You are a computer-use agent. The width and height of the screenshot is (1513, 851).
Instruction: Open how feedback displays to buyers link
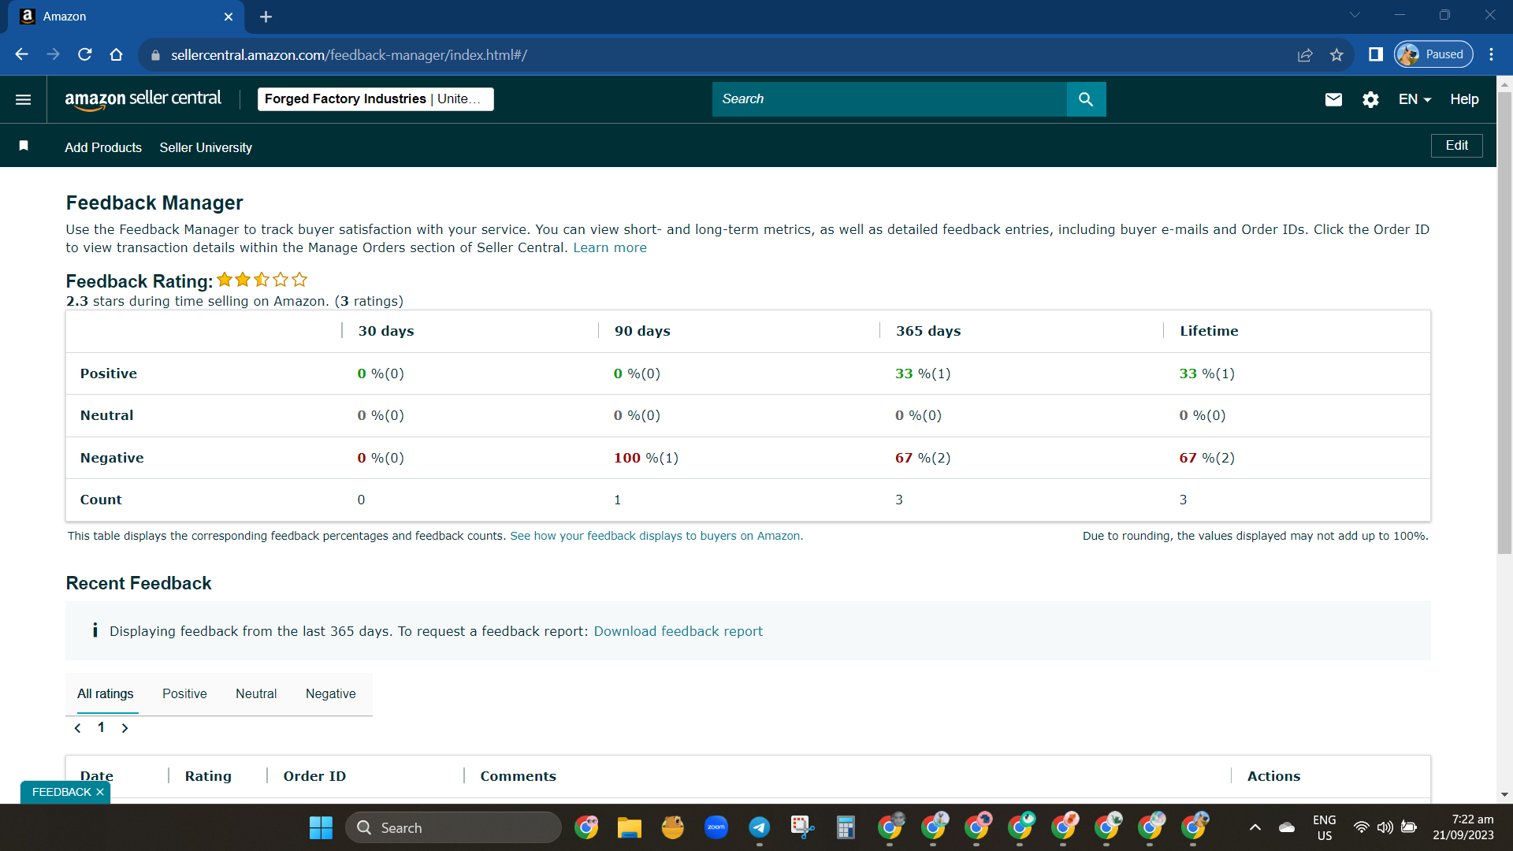pos(656,536)
